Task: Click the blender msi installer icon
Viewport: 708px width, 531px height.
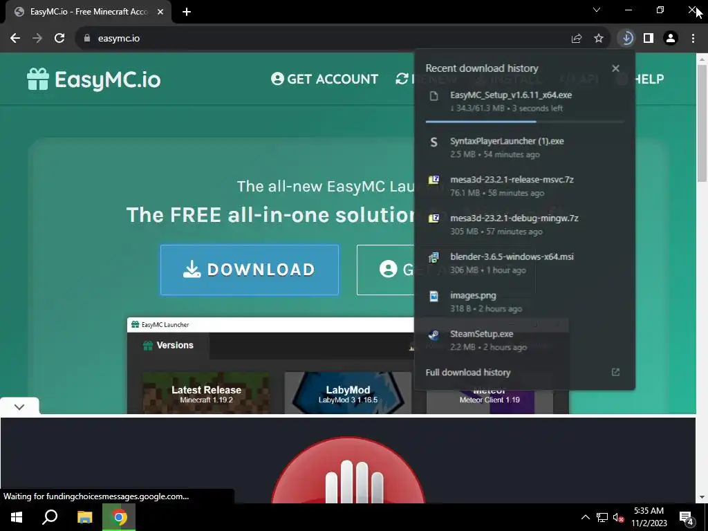Action: (434, 257)
